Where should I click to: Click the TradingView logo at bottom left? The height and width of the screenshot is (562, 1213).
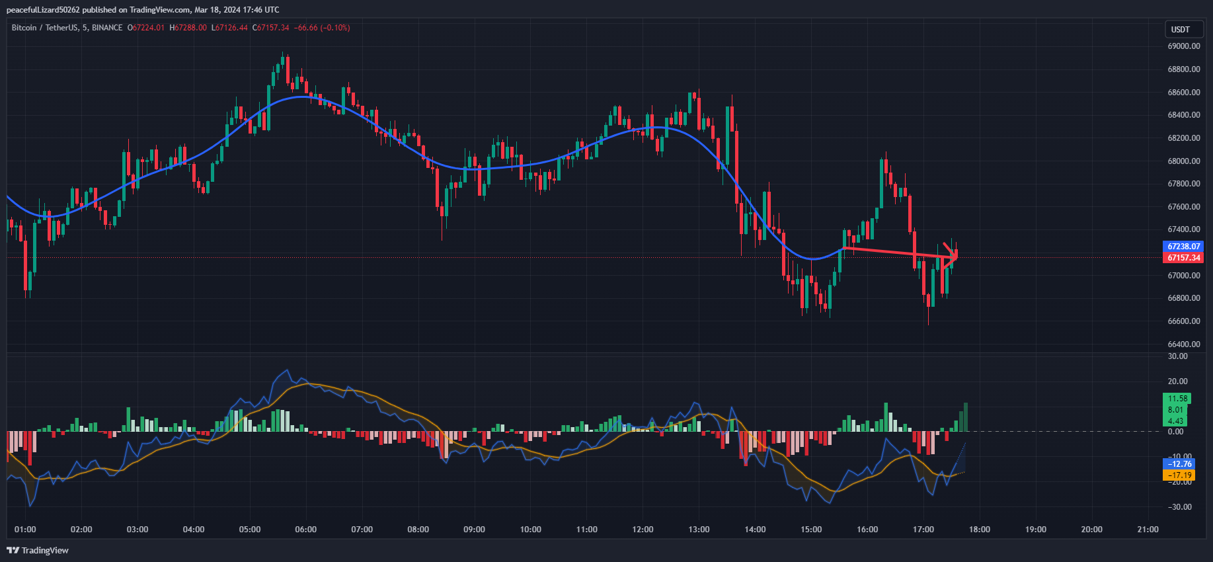[x=38, y=550]
